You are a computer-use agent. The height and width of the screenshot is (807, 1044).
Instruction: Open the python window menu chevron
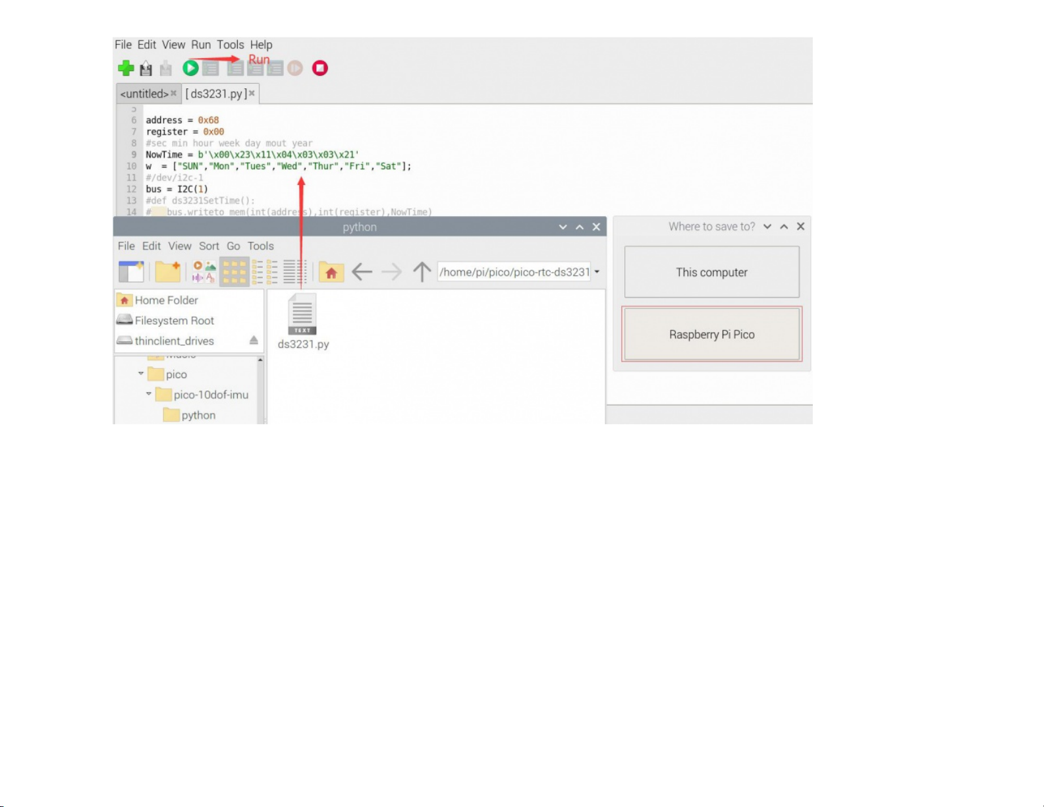coord(563,227)
